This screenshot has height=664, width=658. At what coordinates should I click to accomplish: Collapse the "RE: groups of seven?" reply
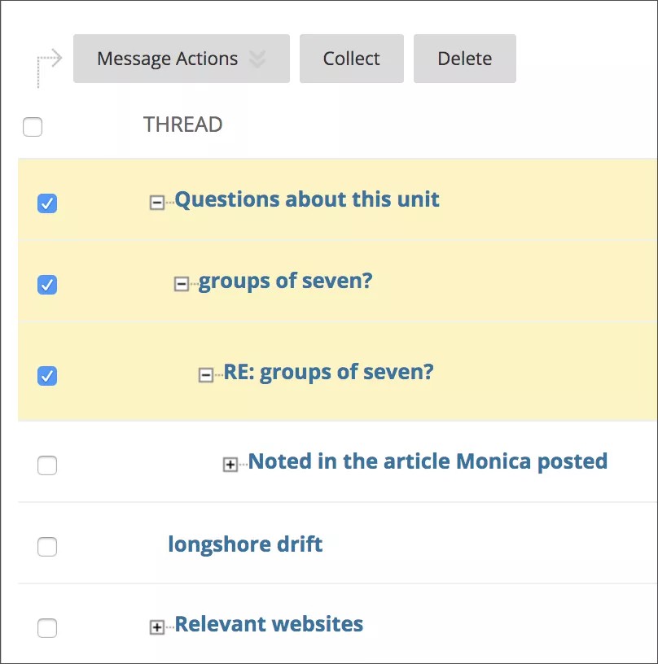tap(207, 375)
